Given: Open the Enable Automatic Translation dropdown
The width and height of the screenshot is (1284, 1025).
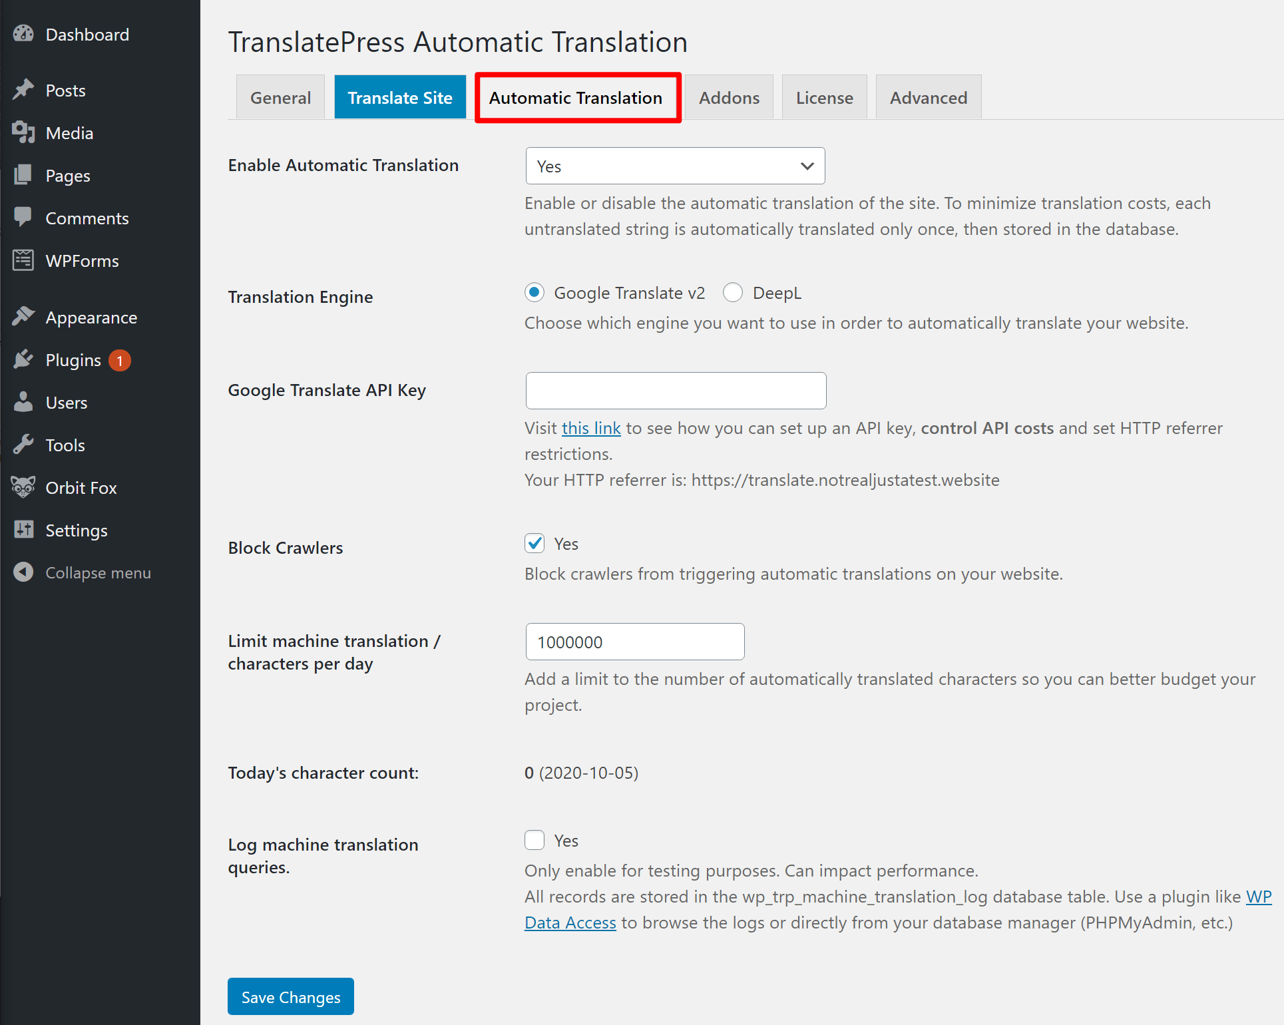Looking at the screenshot, I should tap(674, 166).
